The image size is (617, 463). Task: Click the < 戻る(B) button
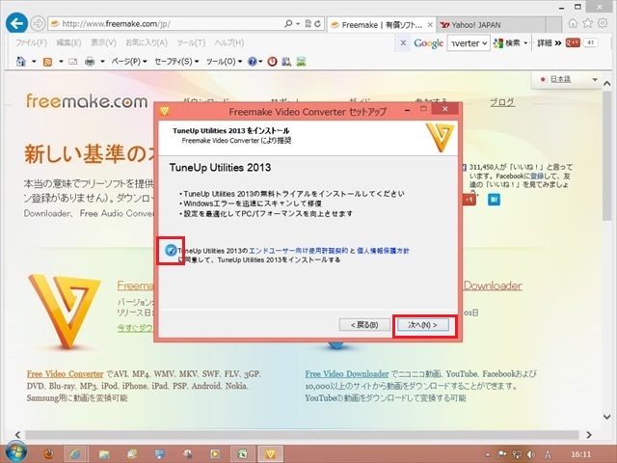(x=364, y=325)
